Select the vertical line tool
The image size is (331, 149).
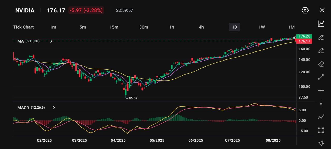click(321, 104)
